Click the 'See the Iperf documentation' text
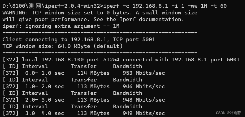Image resolution: width=245 pixels, height=117 pixels. point(139,19)
